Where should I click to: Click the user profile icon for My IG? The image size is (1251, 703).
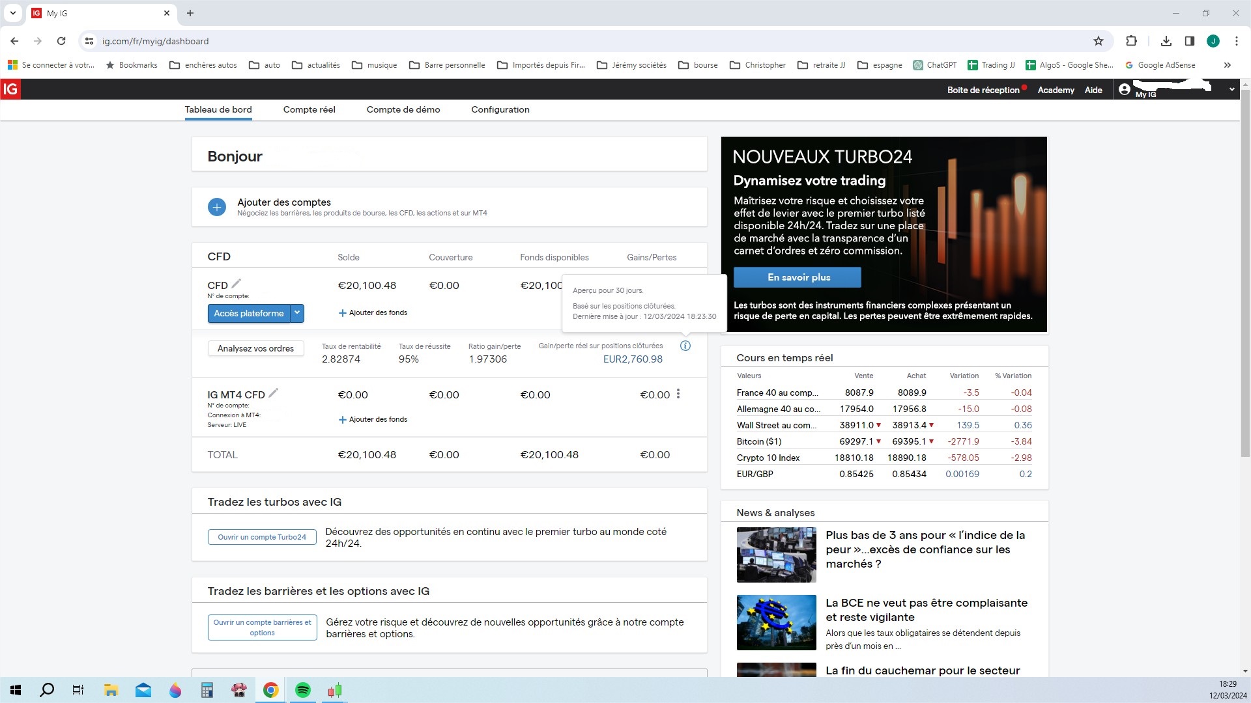tap(1124, 89)
